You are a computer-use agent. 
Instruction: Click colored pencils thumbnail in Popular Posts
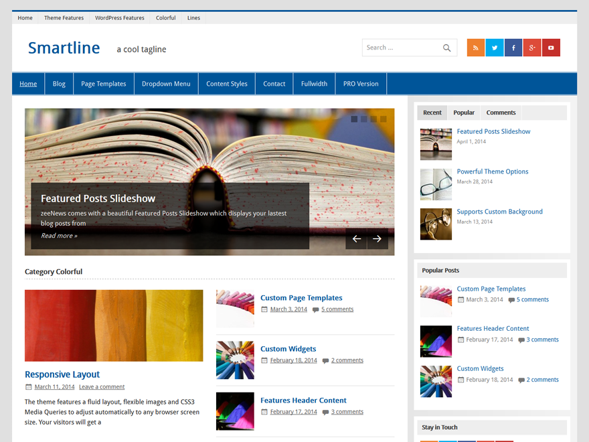click(436, 382)
